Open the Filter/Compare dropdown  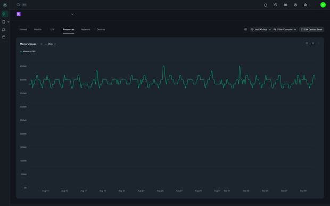(285, 29)
